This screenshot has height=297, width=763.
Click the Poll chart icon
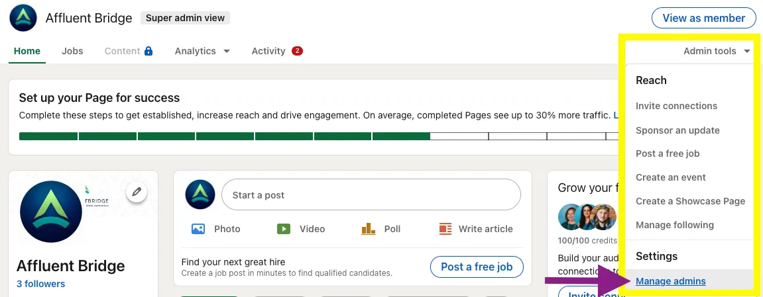click(369, 229)
